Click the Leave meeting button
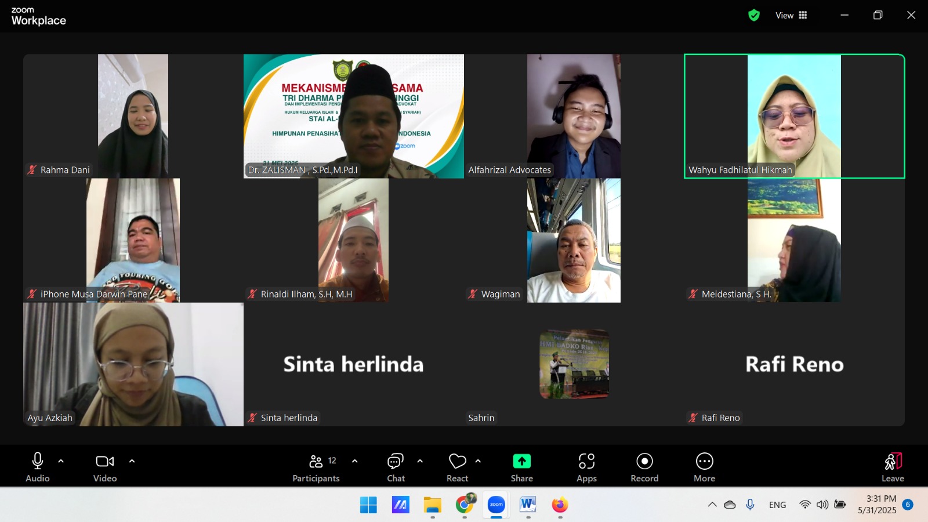Screen dimensions: 928x522 893,467
